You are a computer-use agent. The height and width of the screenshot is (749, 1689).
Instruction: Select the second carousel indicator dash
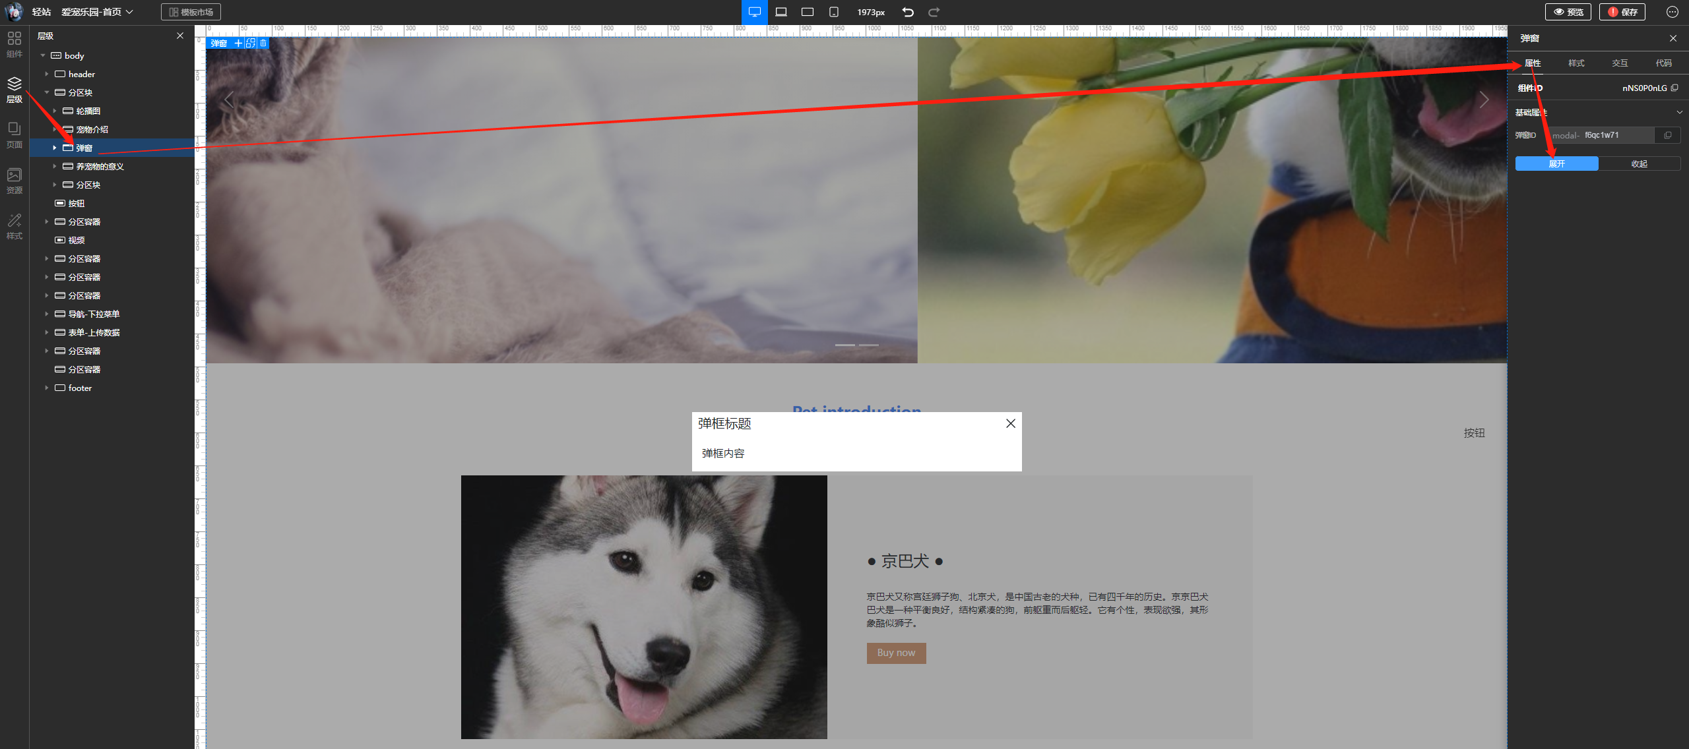tap(869, 345)
